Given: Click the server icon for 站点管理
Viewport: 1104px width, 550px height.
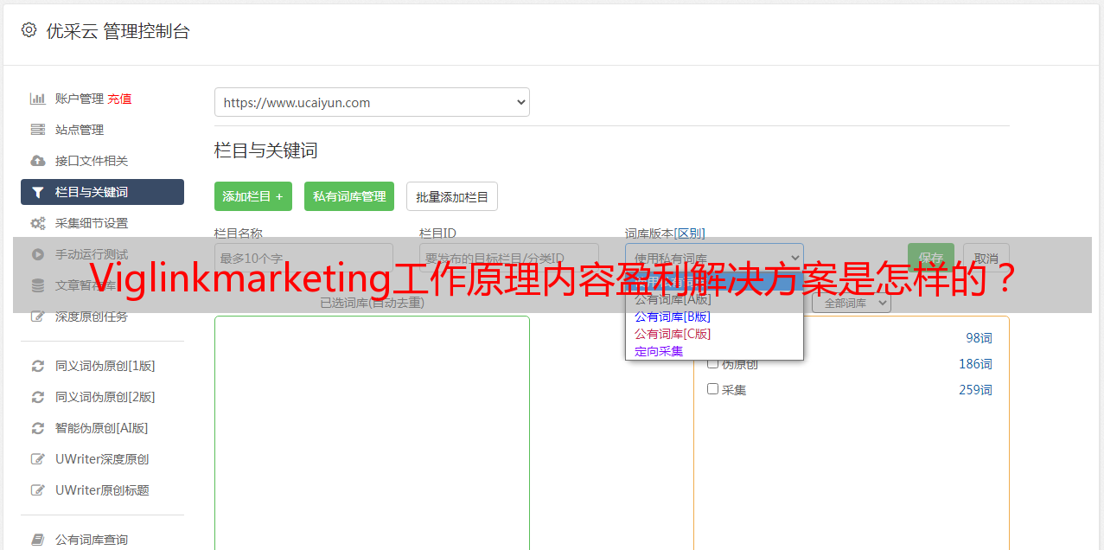Looking at the screenshot, I should tap(37, 130).
